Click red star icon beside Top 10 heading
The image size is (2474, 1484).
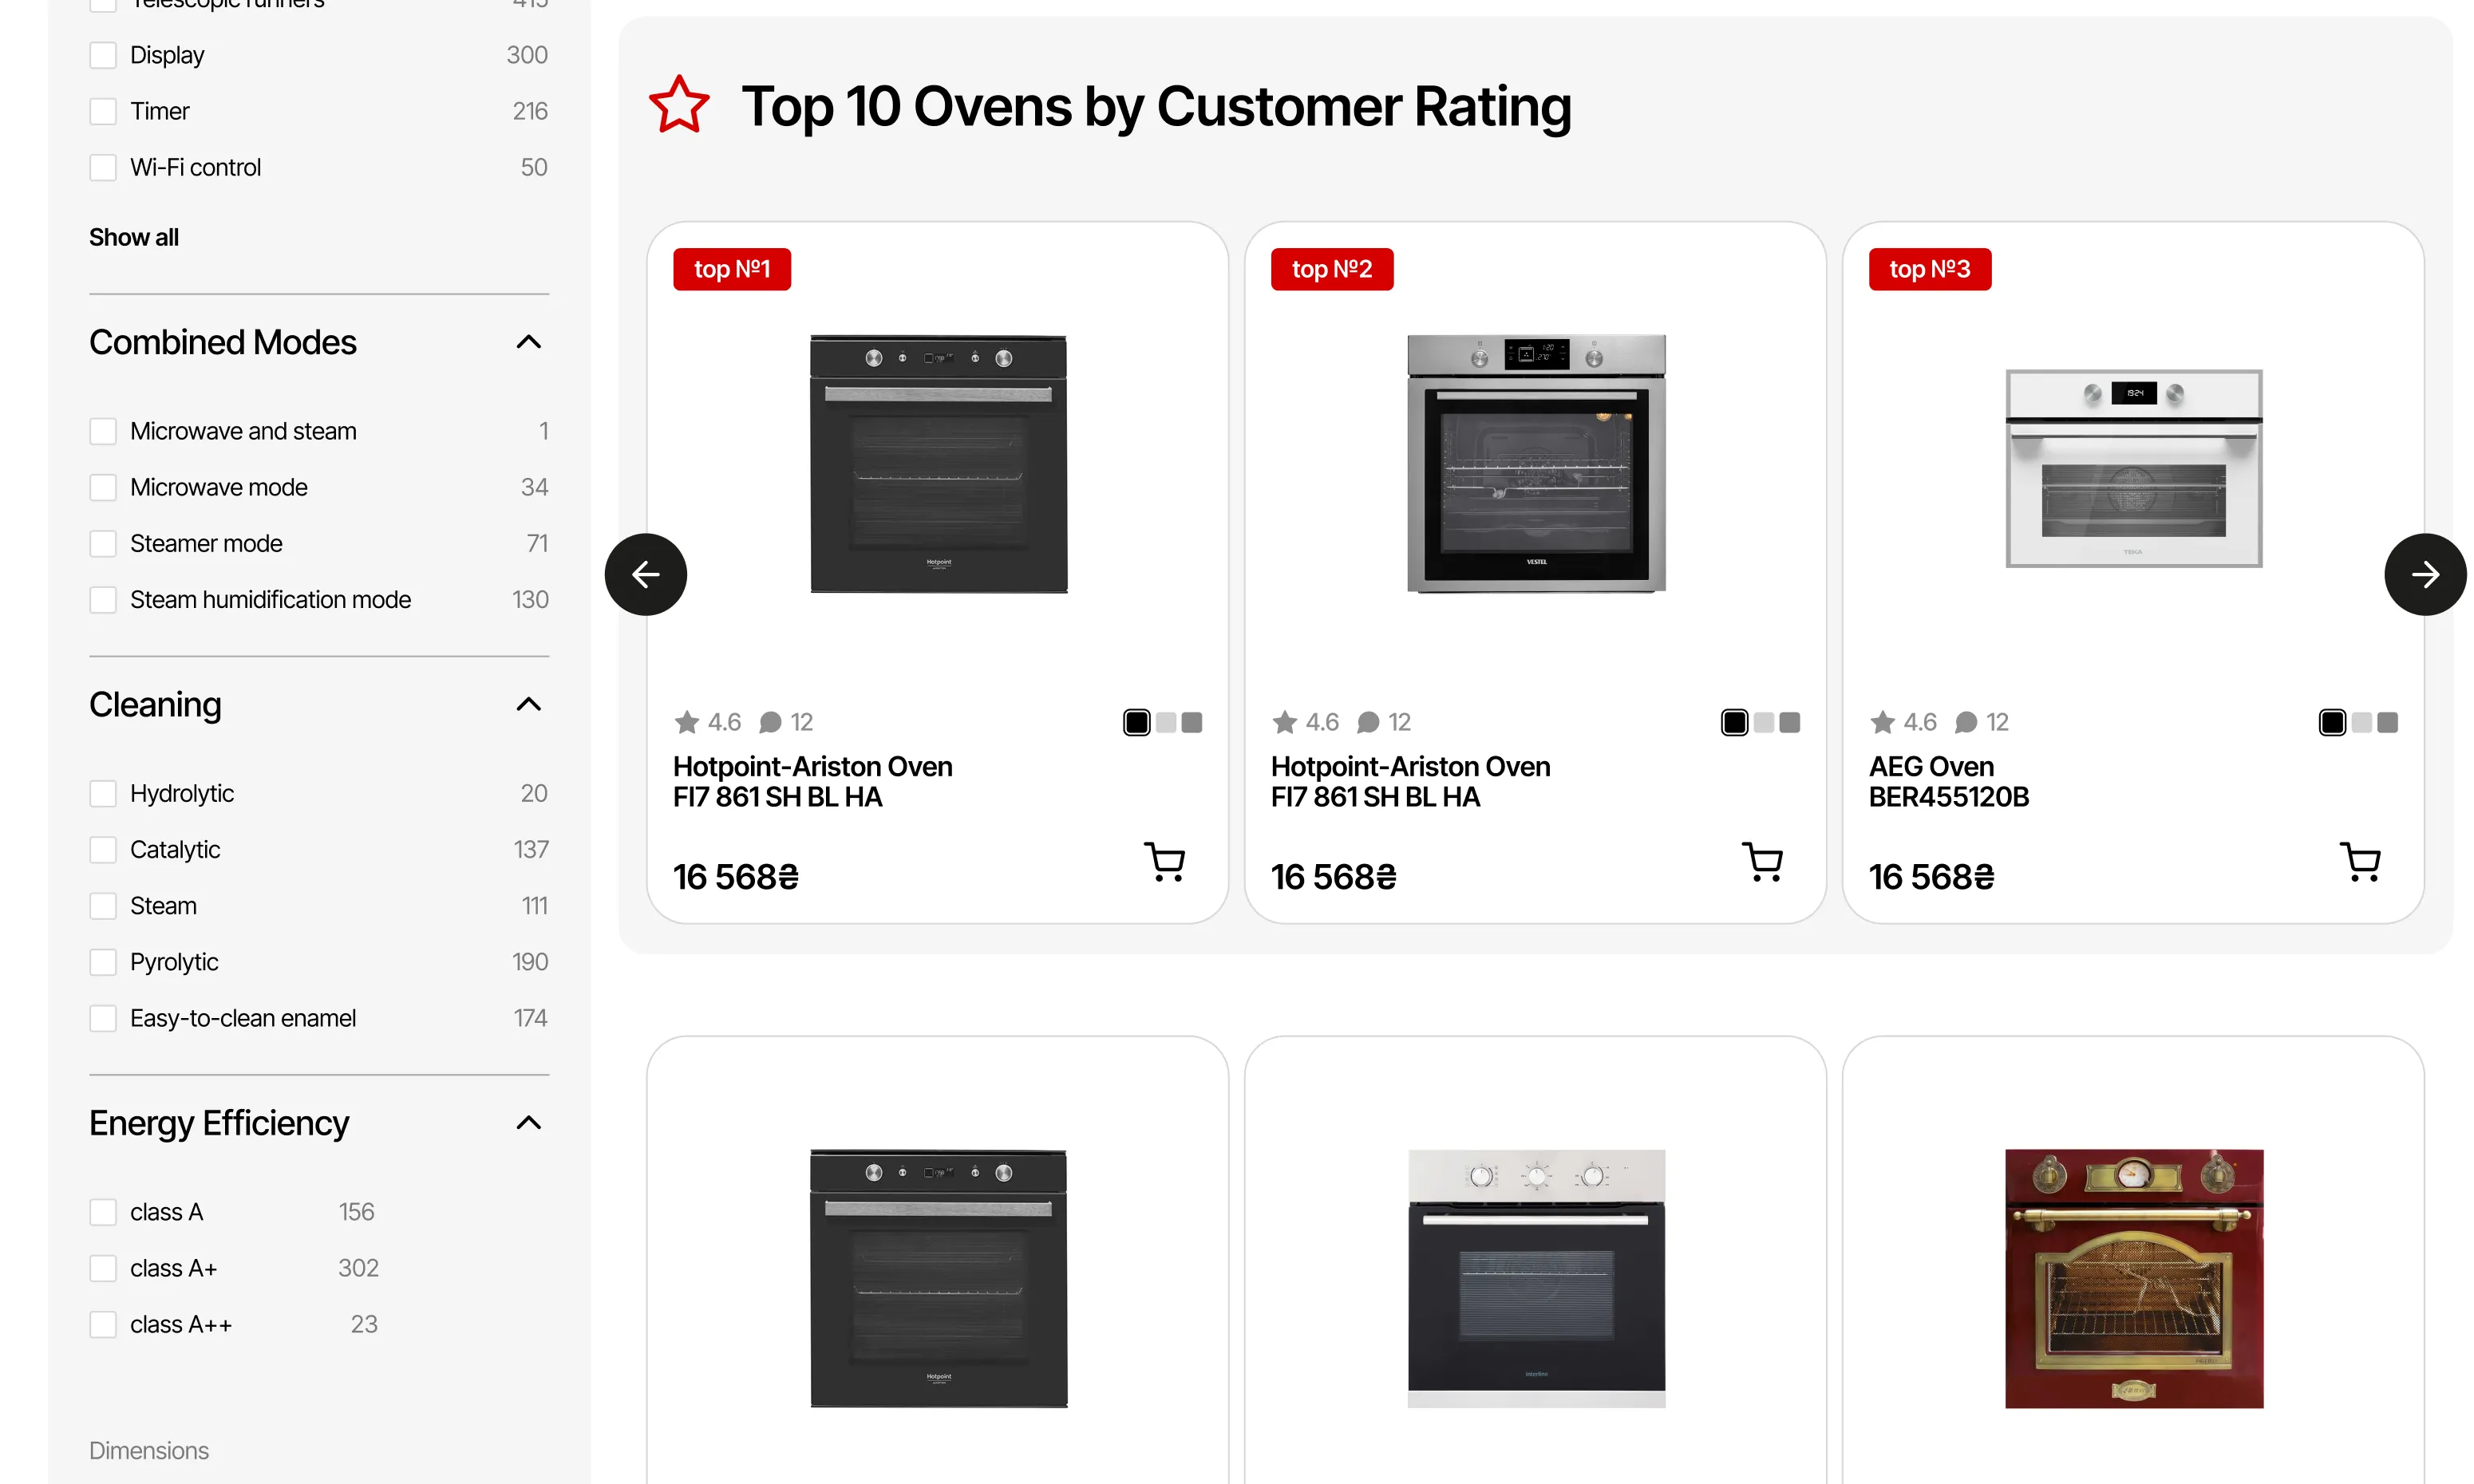(x=679, y=106)
